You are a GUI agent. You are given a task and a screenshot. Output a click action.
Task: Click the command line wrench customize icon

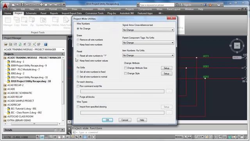[x=69, y=133]
